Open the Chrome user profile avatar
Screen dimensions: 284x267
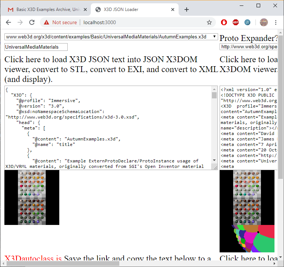coord(264,22)
